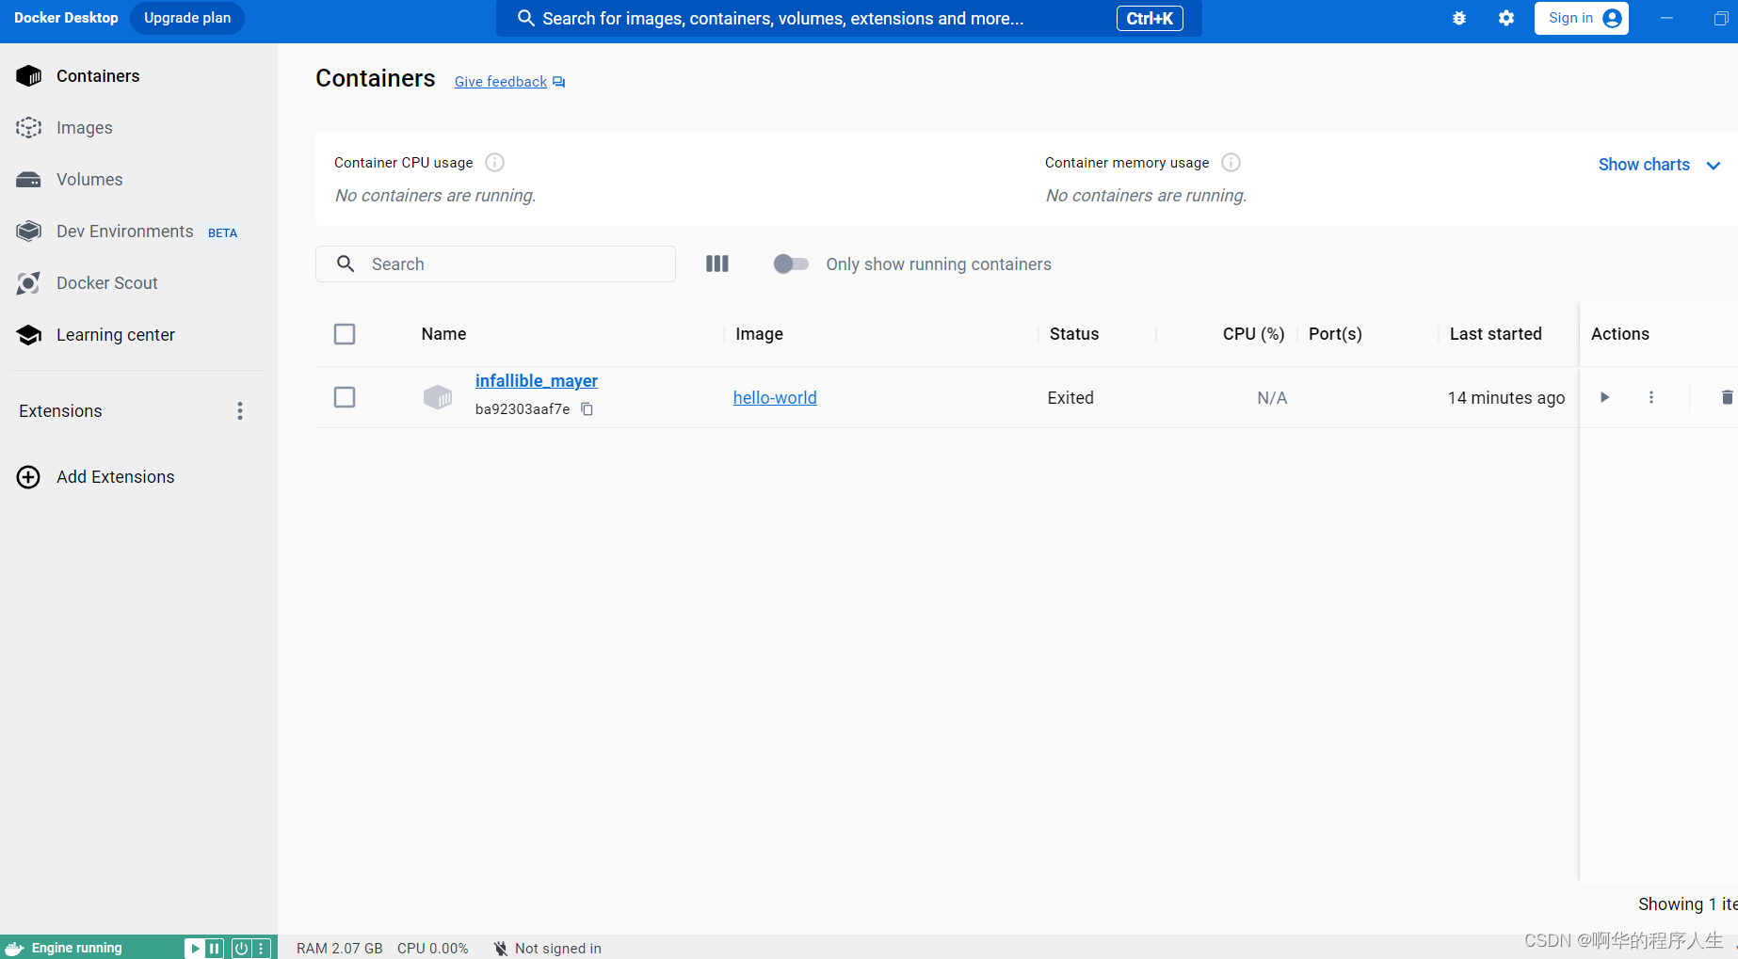Click the Port(s) column header
Image resolution: width=1738 pixels, height=959 pixels.
tap(1335, 334)
